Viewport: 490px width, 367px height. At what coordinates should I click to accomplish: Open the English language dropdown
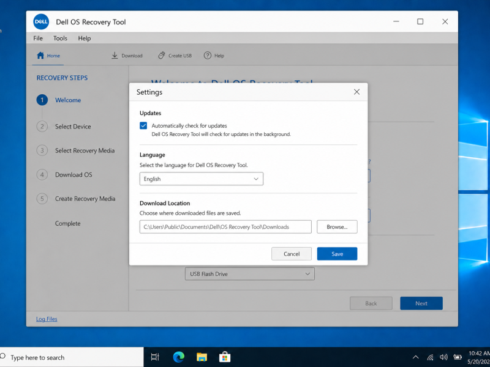202,179
